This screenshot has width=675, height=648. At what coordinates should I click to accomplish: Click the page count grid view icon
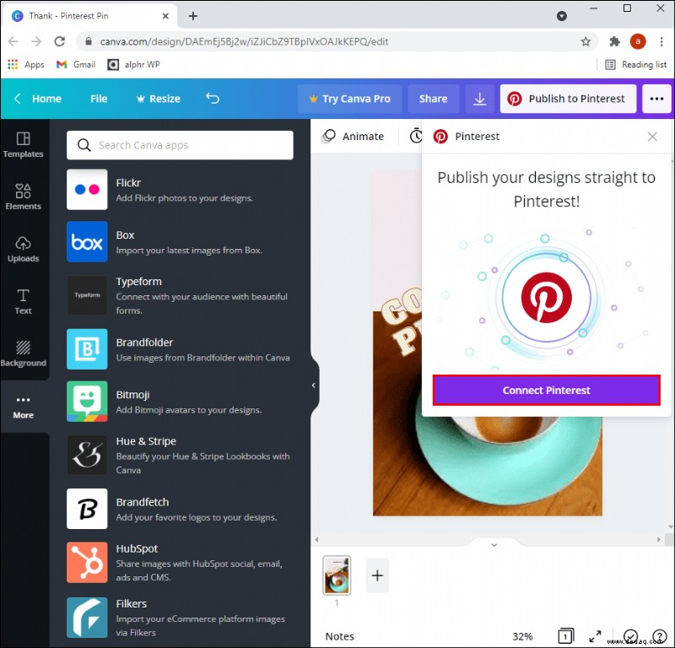click(565, 635)
